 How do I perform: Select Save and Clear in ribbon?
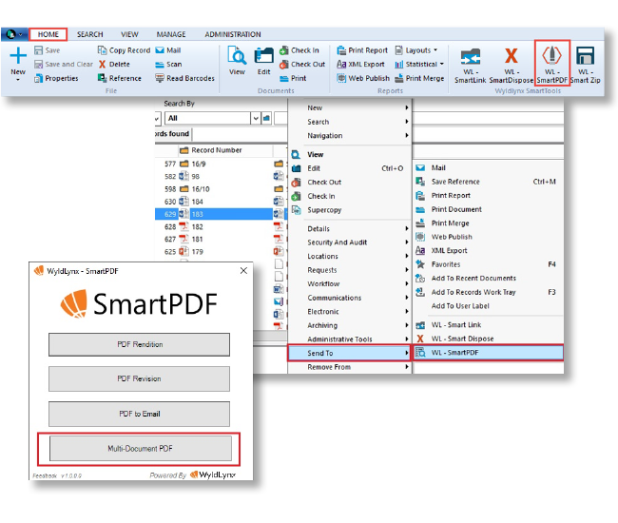coord(64,65)
